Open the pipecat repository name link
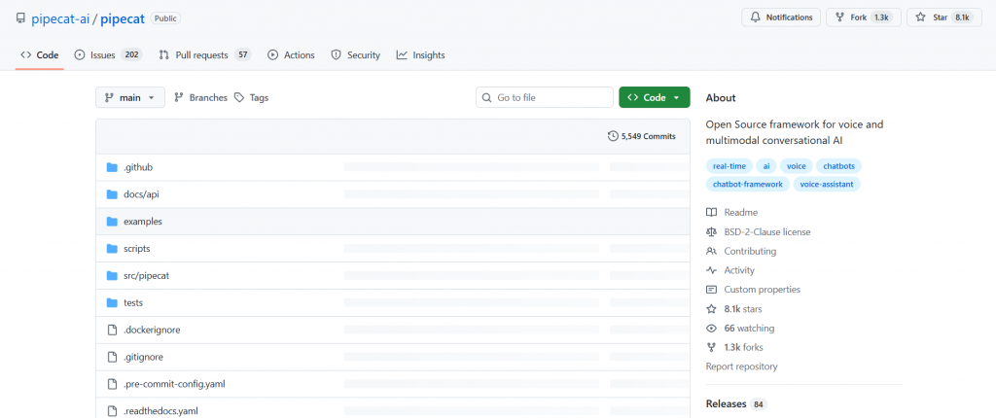 coord(123,18)
